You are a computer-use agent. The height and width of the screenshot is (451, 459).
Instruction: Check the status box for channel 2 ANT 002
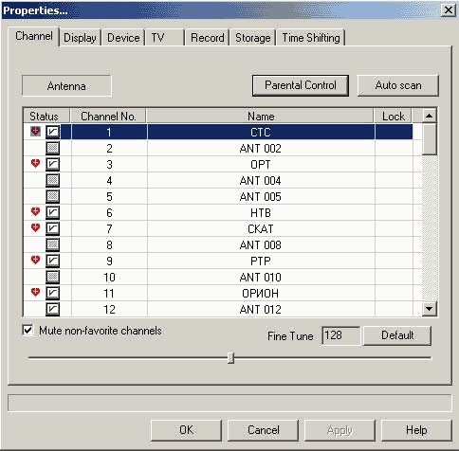[52, 148]
